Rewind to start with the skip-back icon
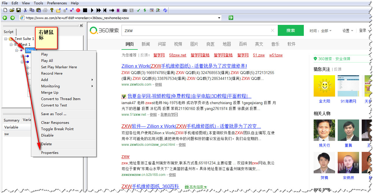Screen dimensions: 375x195 click(105, 10)
